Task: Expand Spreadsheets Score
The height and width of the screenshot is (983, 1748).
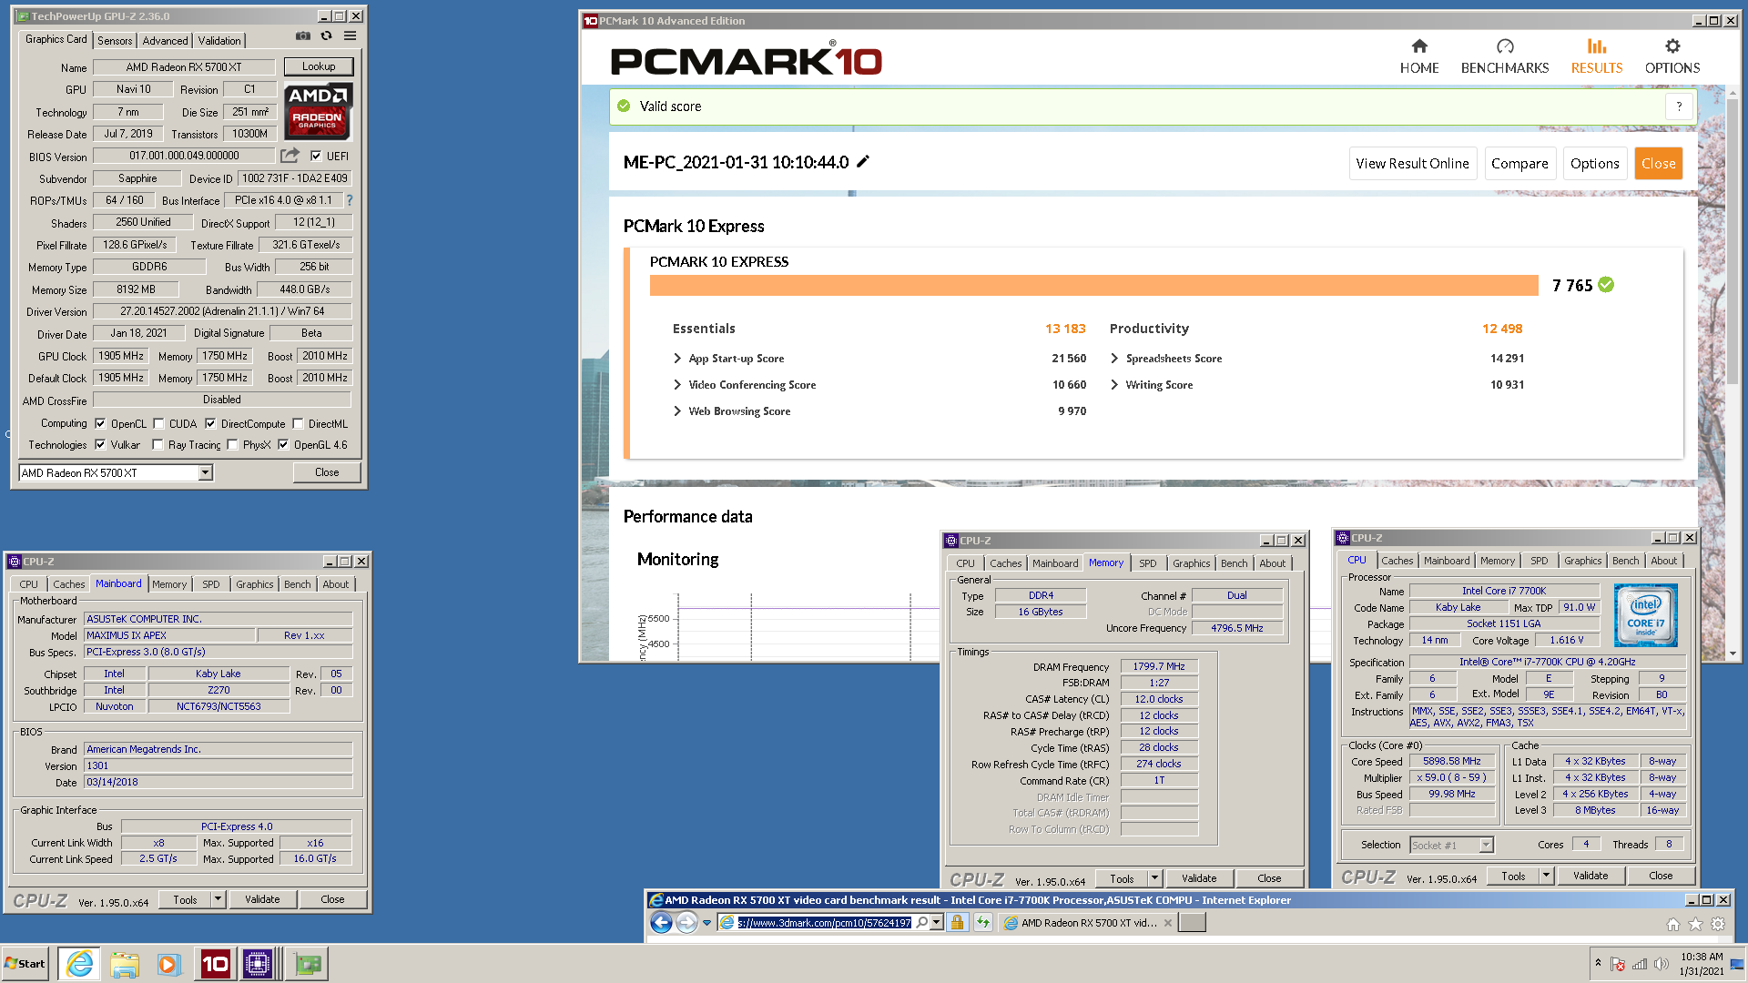Action: coord(1114,359)
